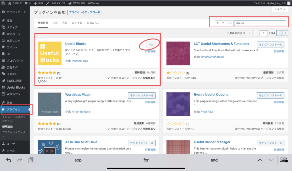Tap the undo arrow on keyboard bar

click(9, 160)
